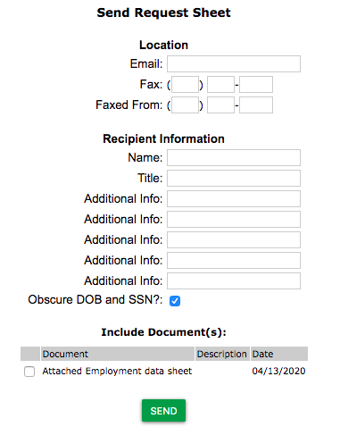Click the Description column header
Viewport: 340px width, 435px height.
click(222, 354)
